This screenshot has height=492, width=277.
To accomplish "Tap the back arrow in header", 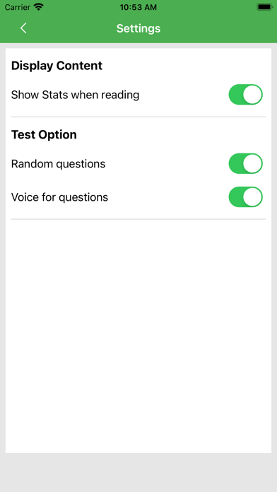I will pyautogui.click(x=23, y=28).
